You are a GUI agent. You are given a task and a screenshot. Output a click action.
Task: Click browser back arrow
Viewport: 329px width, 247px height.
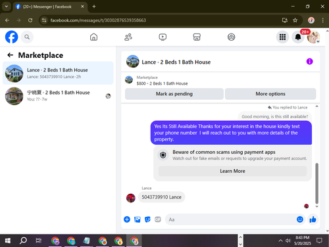pyautogui.click(x=7, y=20)
